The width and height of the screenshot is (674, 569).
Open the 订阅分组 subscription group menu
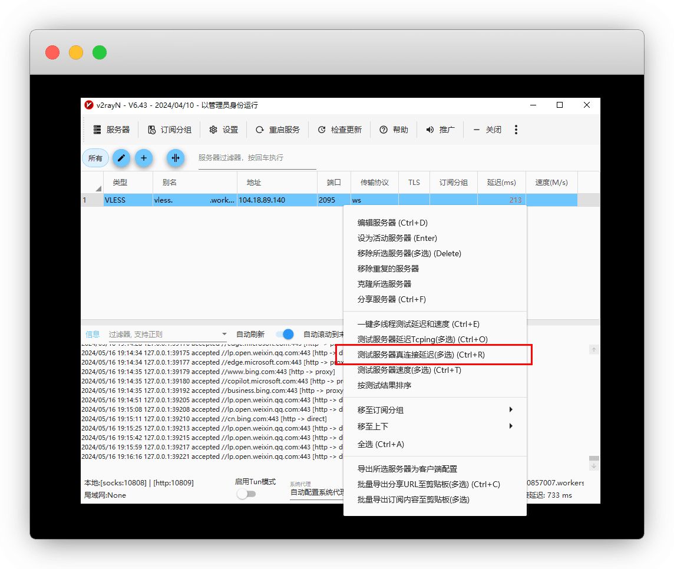pos(169,130)
